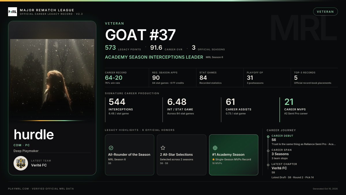The image size is (346, 195).
Task: Click the 16 MVPs text
Action: coord(217,163)
